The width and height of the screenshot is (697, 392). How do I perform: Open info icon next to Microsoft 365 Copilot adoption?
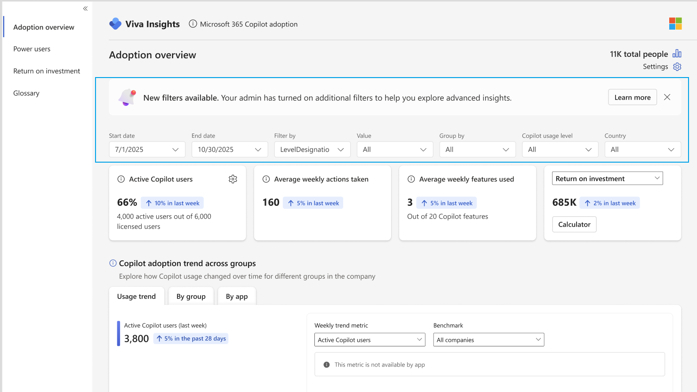193,24
